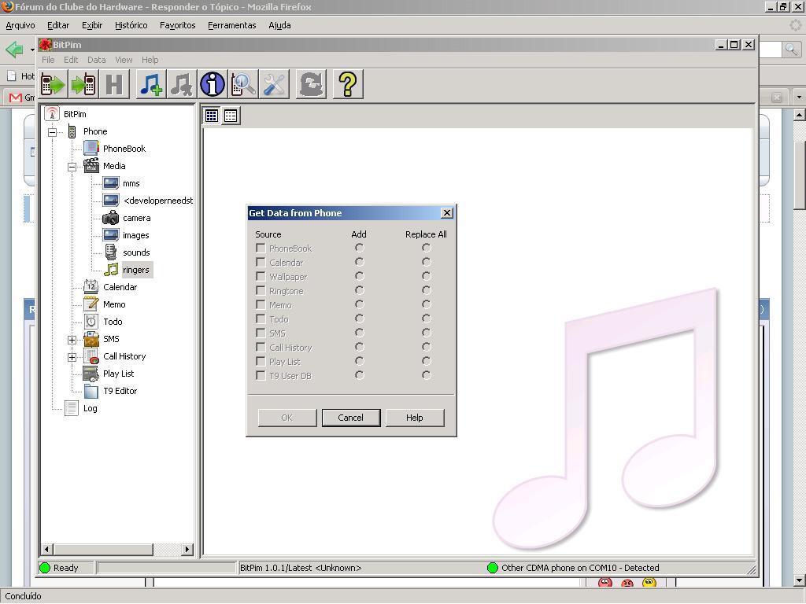
Task: Open Firefox Arquivo menu
Action: coord(20,25)
